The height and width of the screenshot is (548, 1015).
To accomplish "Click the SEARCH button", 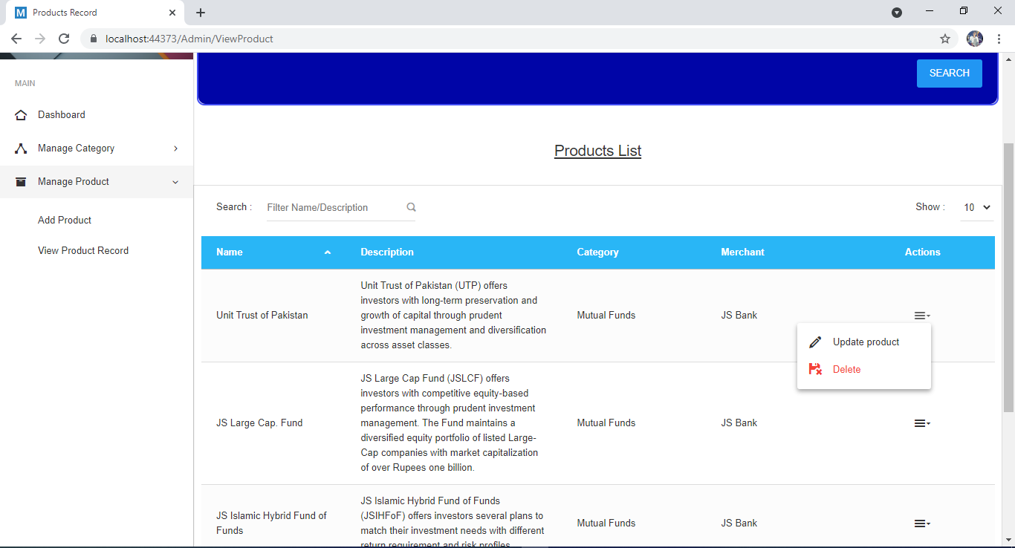I will (x=950, y=74).
